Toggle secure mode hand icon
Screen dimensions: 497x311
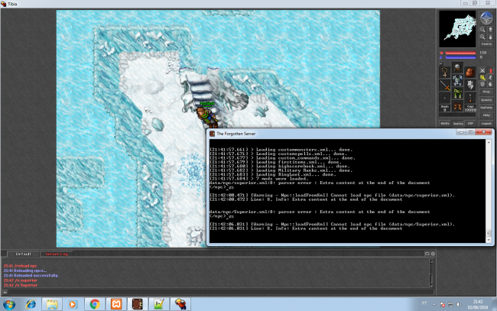pyautogui.click(x=490, y=84)
